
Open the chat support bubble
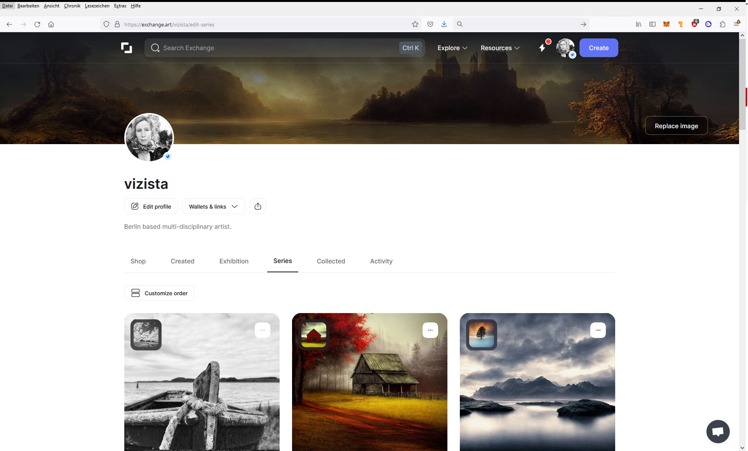(718, 431)
